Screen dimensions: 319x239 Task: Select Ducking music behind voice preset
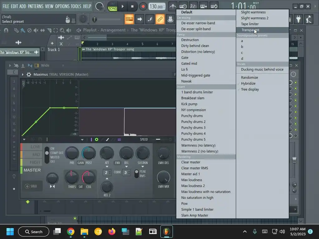tap(262, 69)
